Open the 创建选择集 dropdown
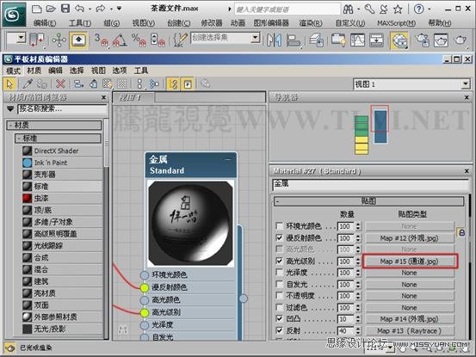 click(256, 38)
